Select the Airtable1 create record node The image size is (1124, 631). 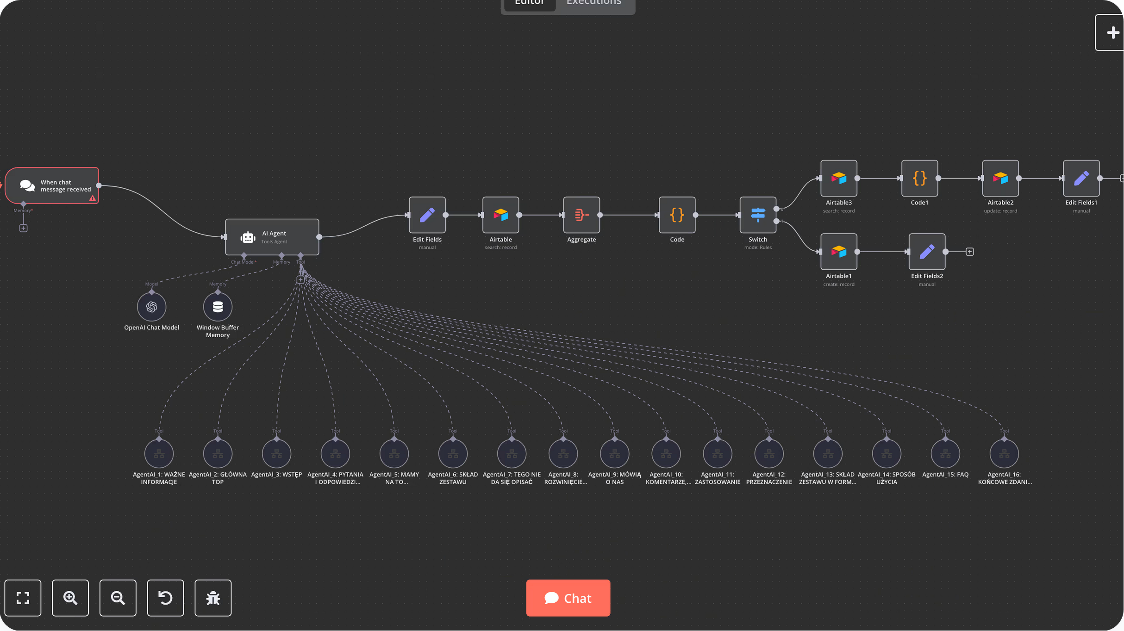point(839,252)
